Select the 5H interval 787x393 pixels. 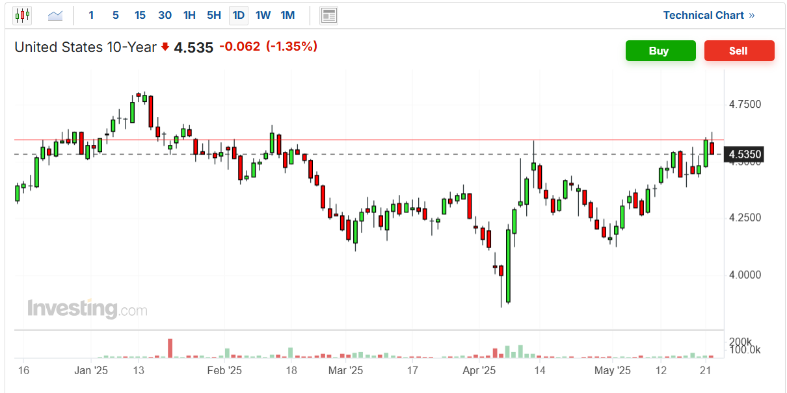[x=214, y=15]
